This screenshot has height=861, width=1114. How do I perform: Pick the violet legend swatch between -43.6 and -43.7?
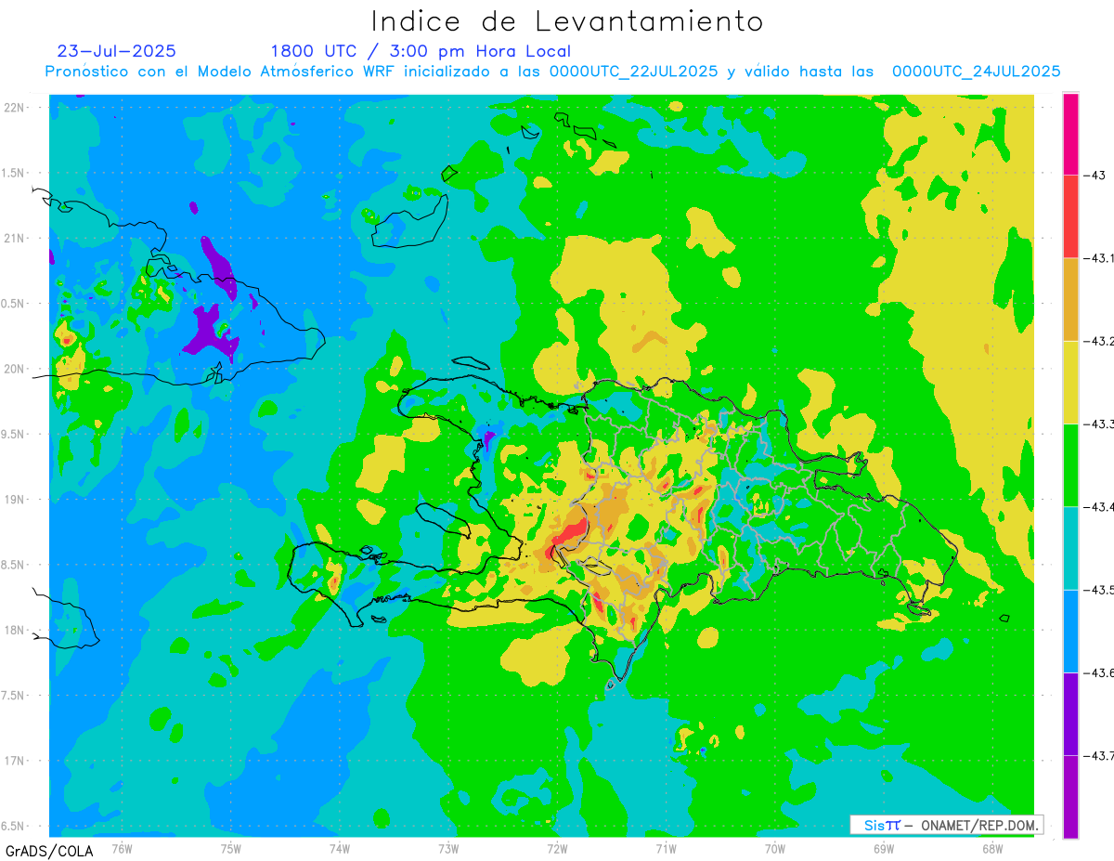pos(1070,713)
